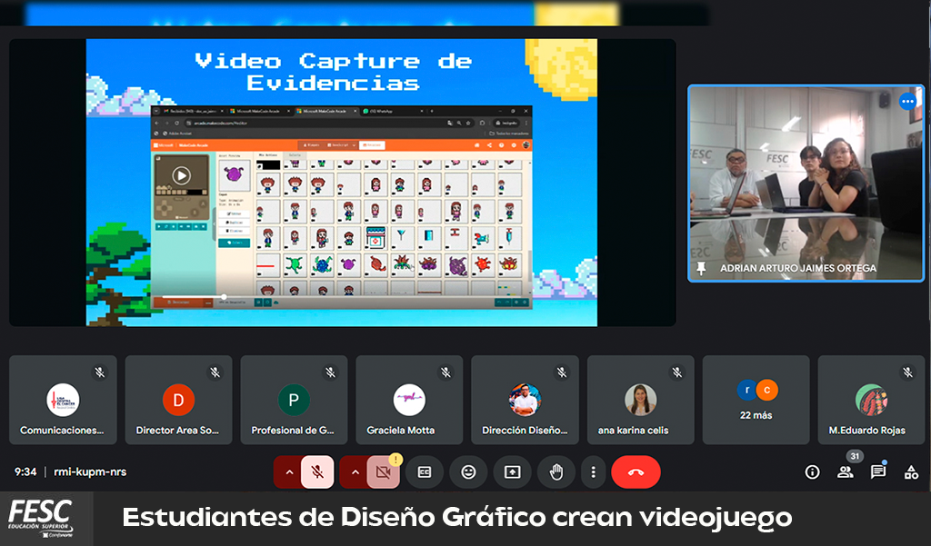Open options on Adrian Arturo's pinned tile

pyautogui.click(x=907, y=102)
